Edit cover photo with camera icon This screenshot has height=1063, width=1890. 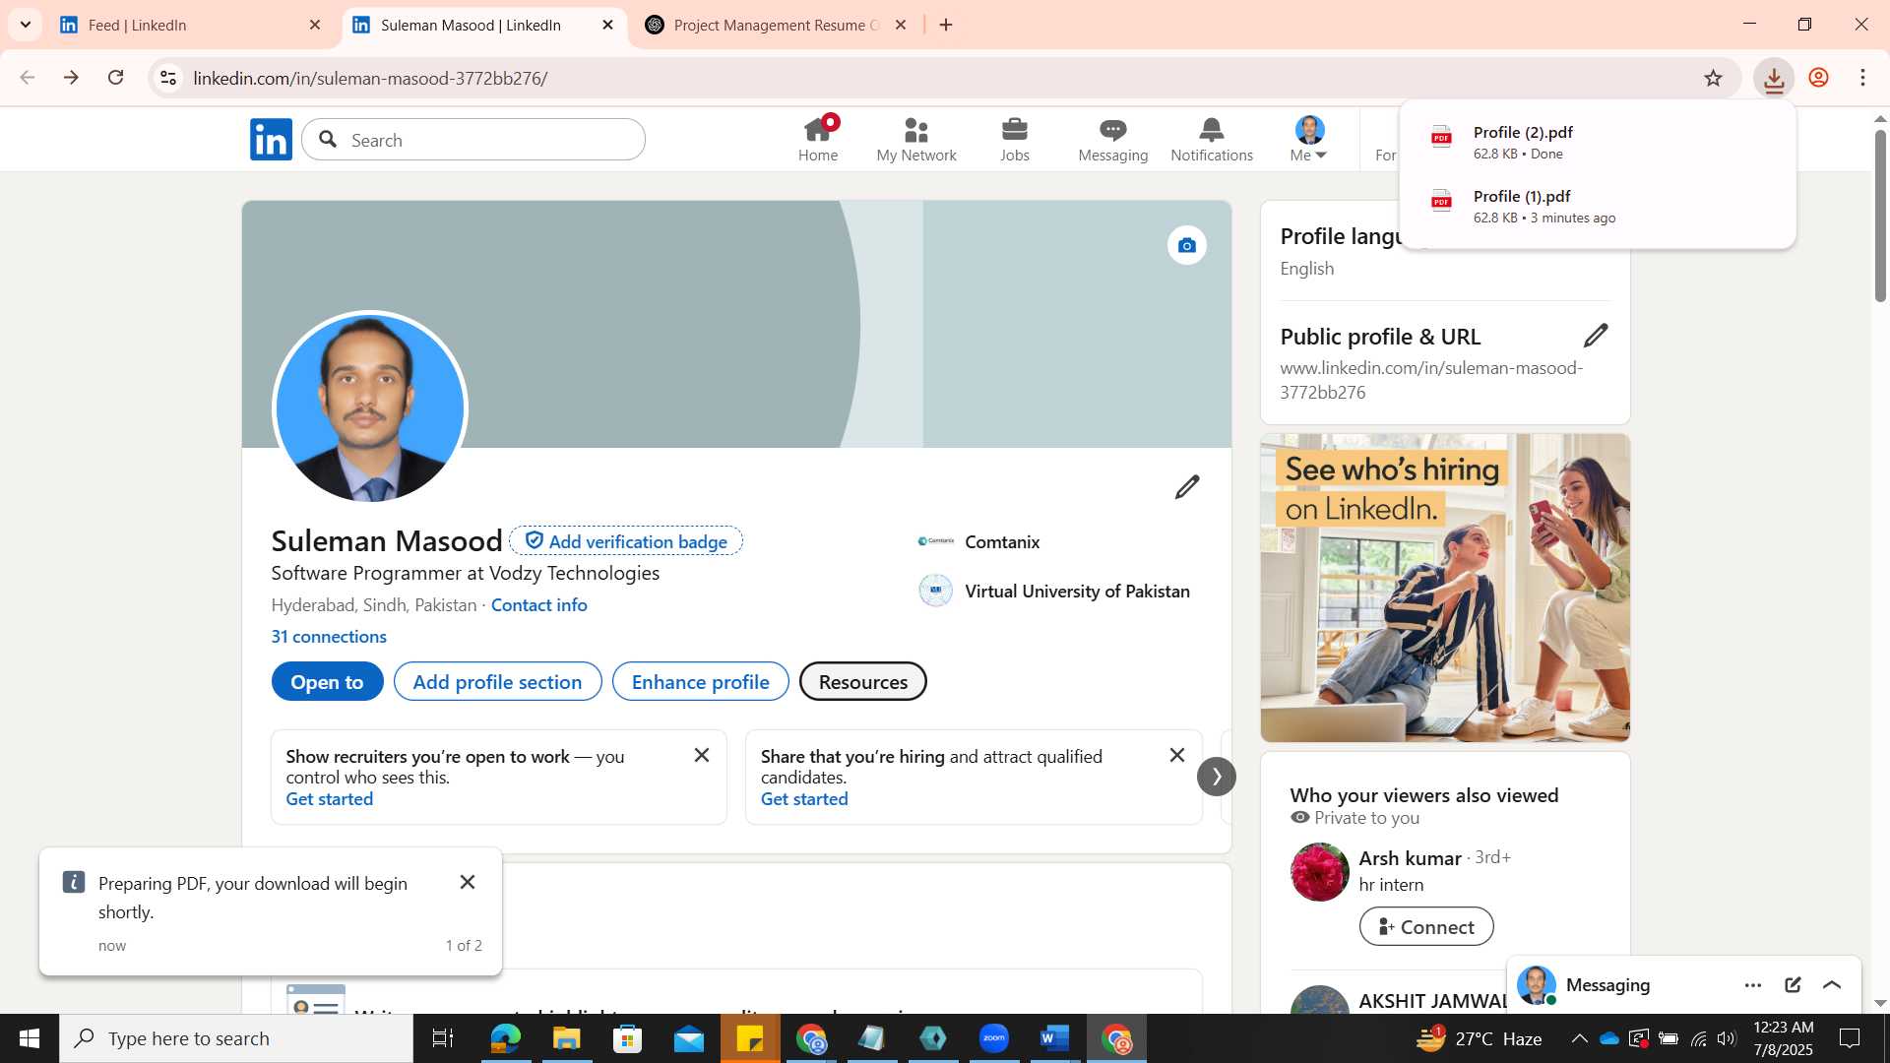click(x=1187, y=245)
